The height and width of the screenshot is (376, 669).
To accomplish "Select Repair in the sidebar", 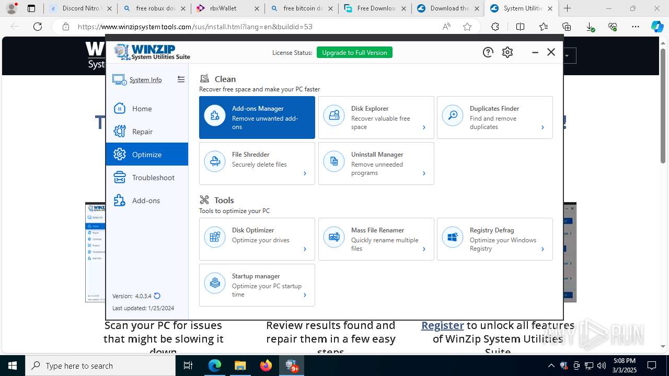I will click(x=147, y=132).
